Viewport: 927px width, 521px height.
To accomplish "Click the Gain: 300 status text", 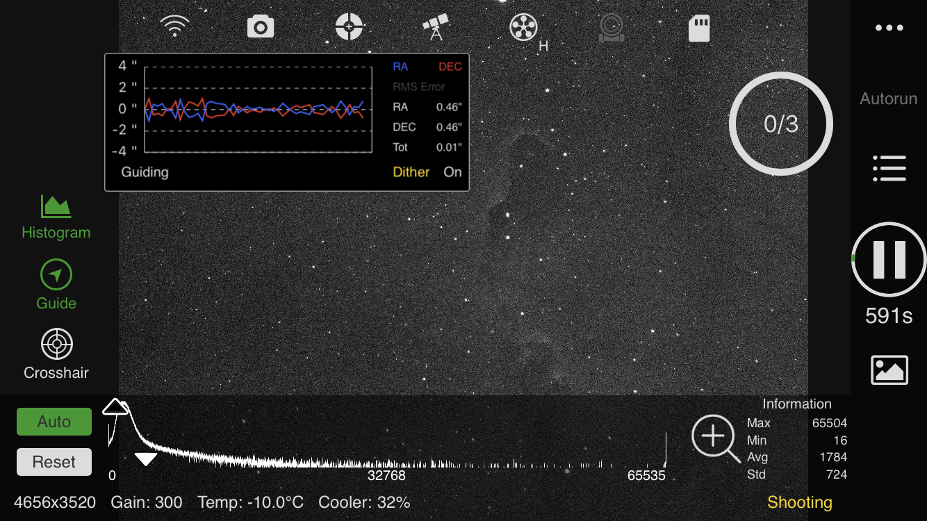I will pos(147,502).
